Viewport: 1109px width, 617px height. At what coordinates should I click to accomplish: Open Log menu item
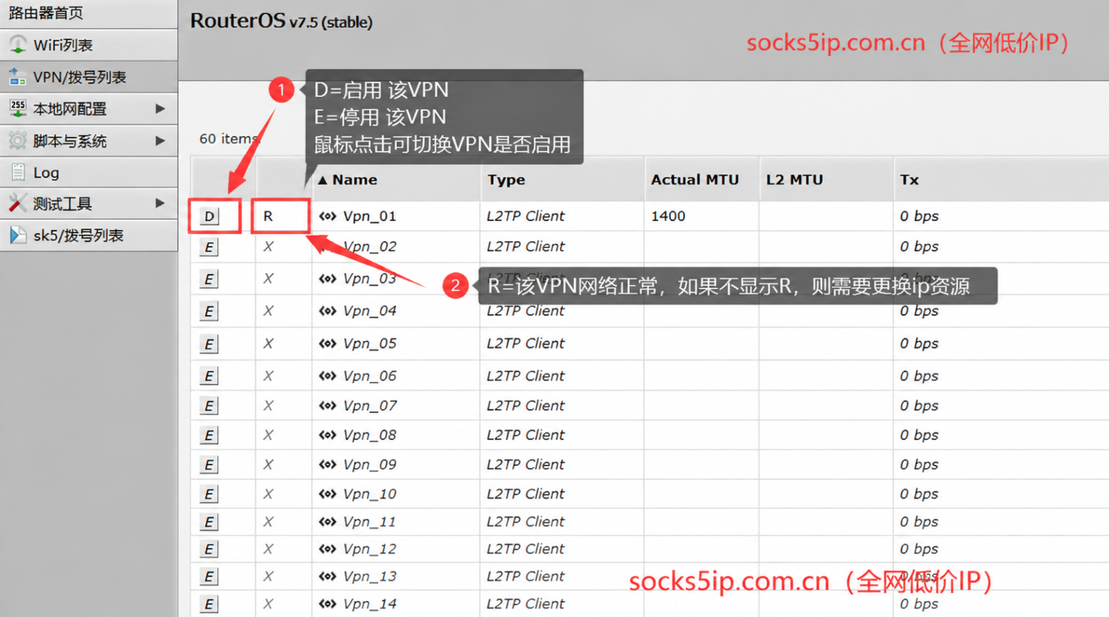89,172
